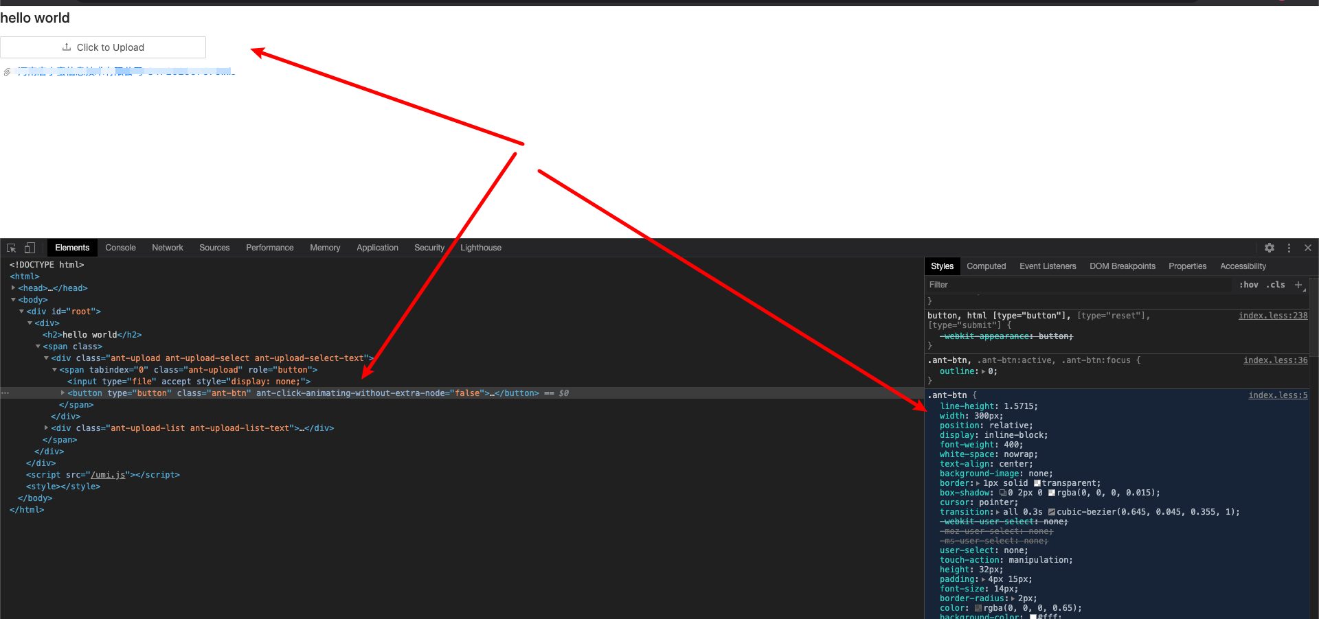The height and width of the screenshot is (619, 1319).
Task: Open the index.less:36 source link
Action: (1276, 360)
